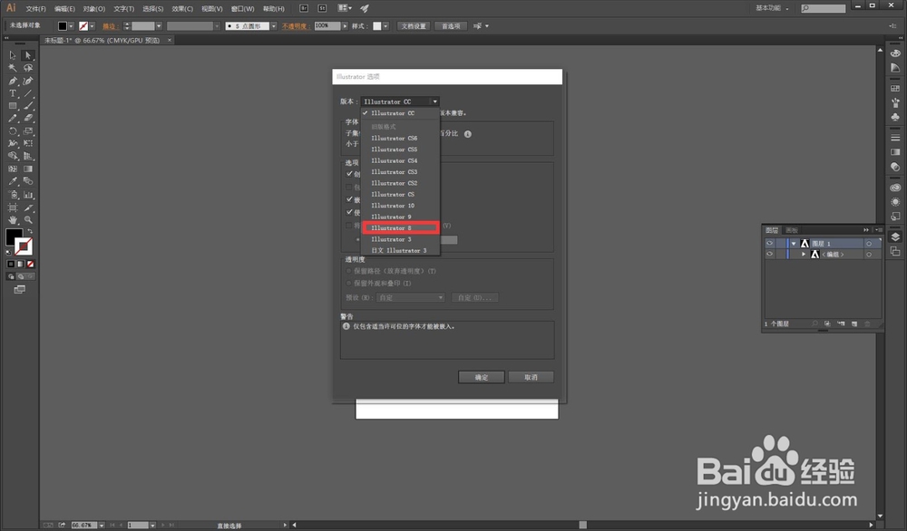Expand the <编组> sublayer triangle
Screen dimensions: 907x531
(804, 255)
